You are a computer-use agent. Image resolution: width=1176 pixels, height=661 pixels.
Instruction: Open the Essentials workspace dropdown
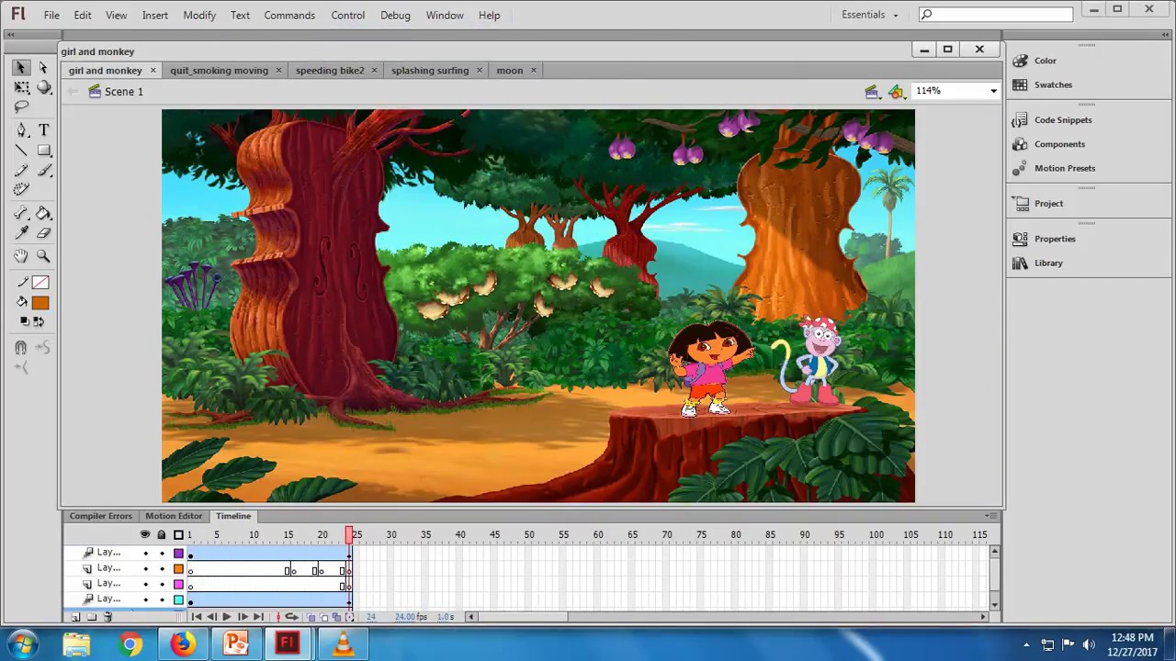click(x=869, y=15)
